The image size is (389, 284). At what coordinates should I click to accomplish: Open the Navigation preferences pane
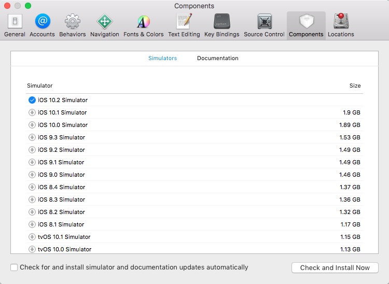pos(105,25)
